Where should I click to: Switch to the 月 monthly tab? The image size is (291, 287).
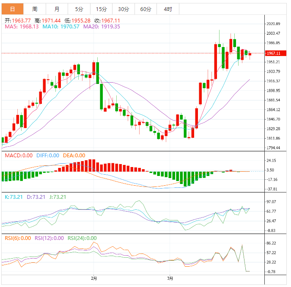[x=57, y=9]
